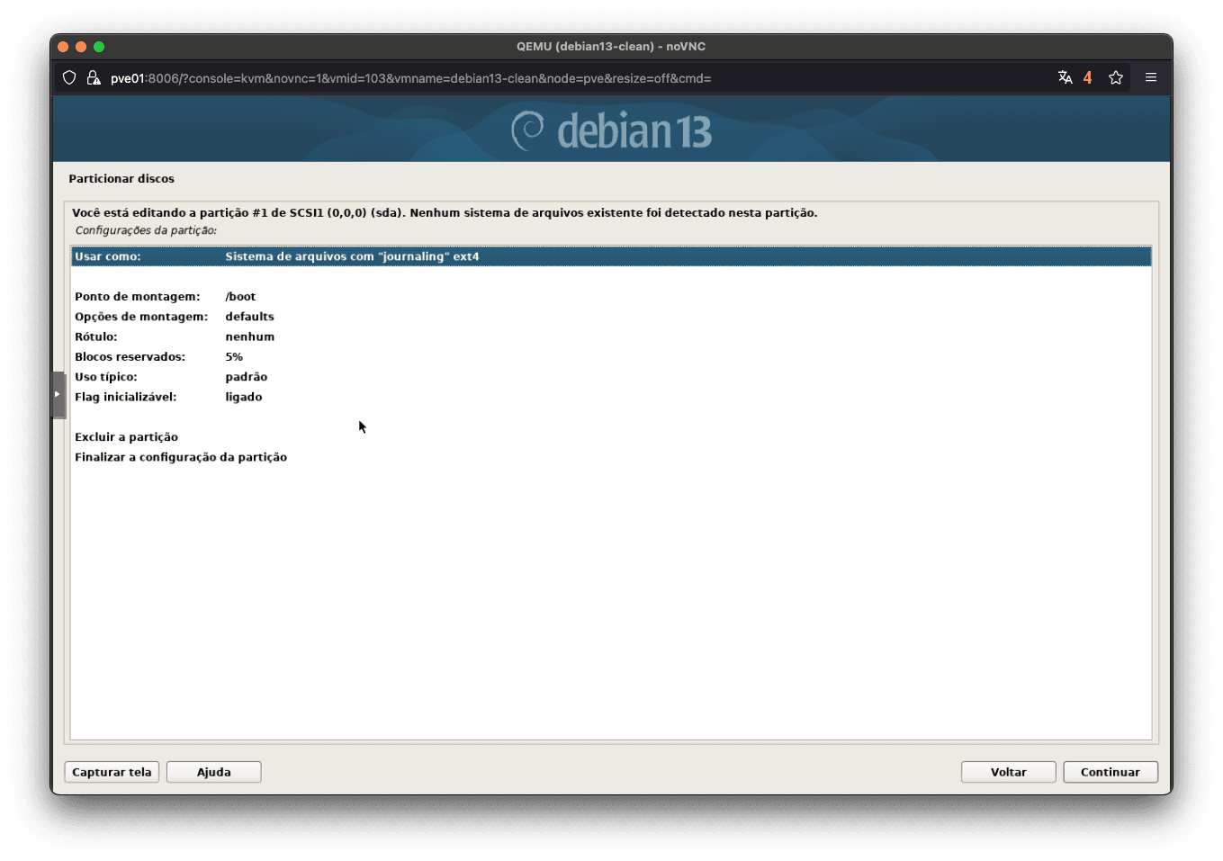Screen dimensions: 1223x861
Task: Minimize the window with yellow button
Action: [x=81, y=47]
